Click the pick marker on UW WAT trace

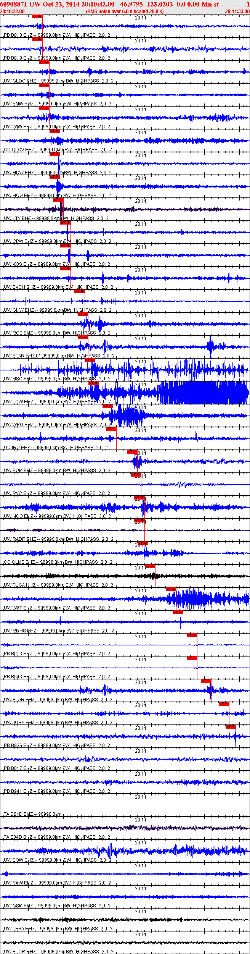coord(171,589)
